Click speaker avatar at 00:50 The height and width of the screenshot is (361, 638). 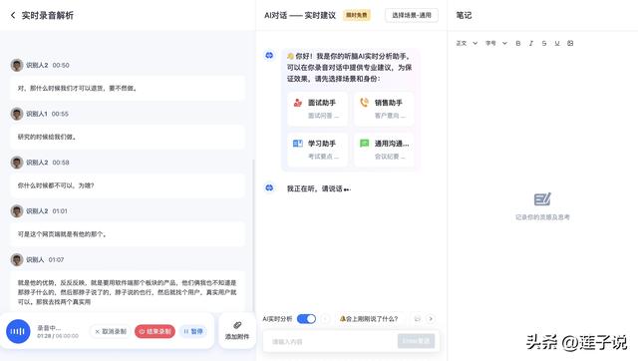tap(17, 65)
